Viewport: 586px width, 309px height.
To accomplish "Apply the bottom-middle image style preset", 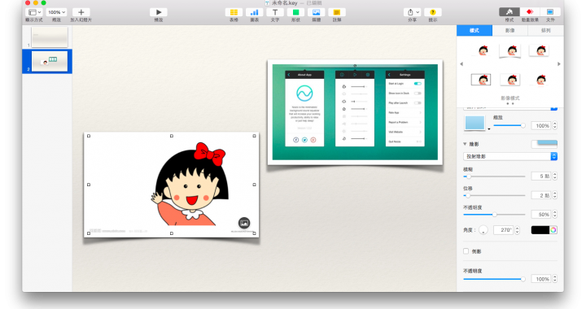I will 510,80.
